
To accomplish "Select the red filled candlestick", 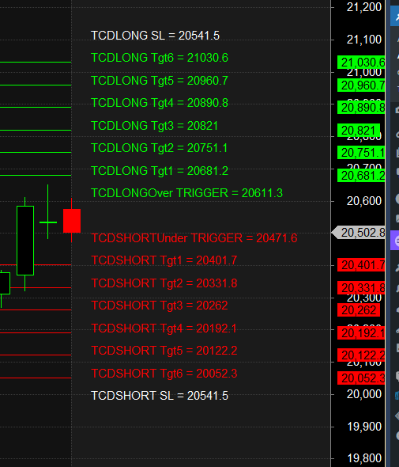I will click(72, 221).
